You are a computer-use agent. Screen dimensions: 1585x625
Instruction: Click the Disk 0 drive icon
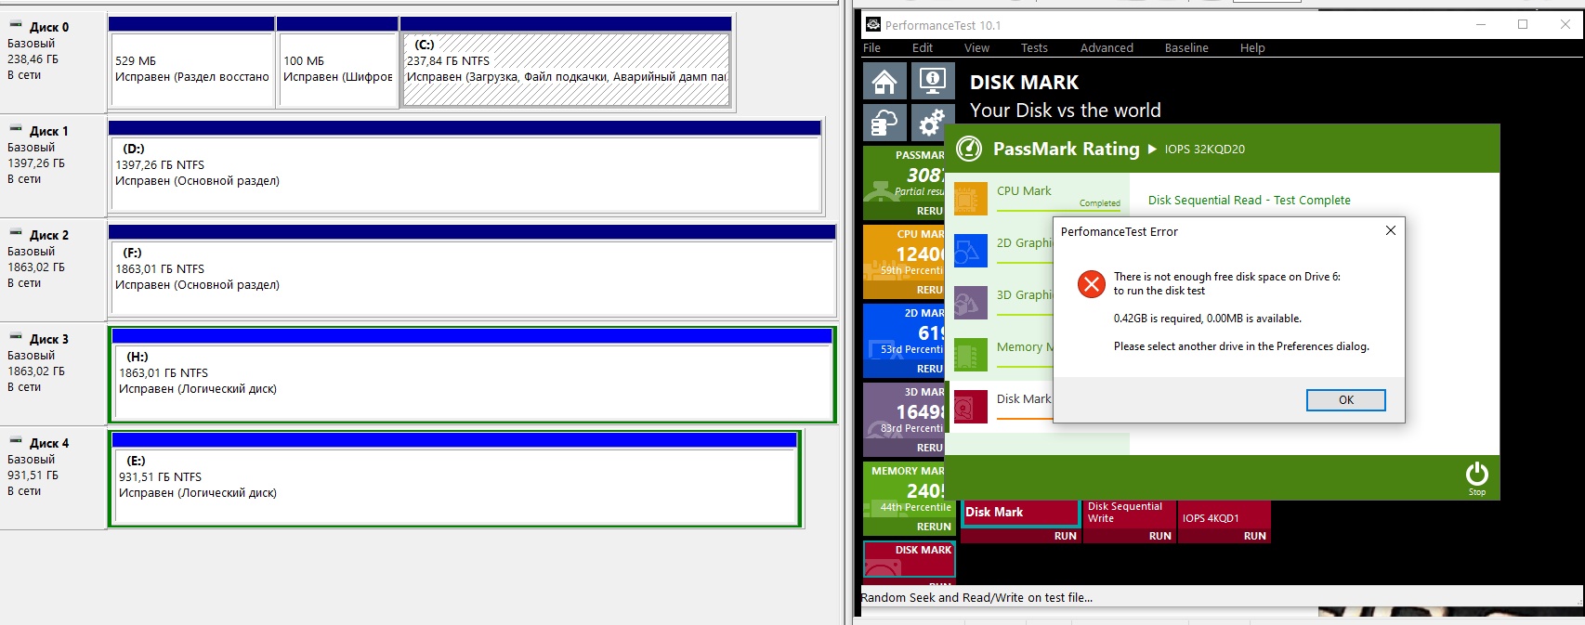16,25
